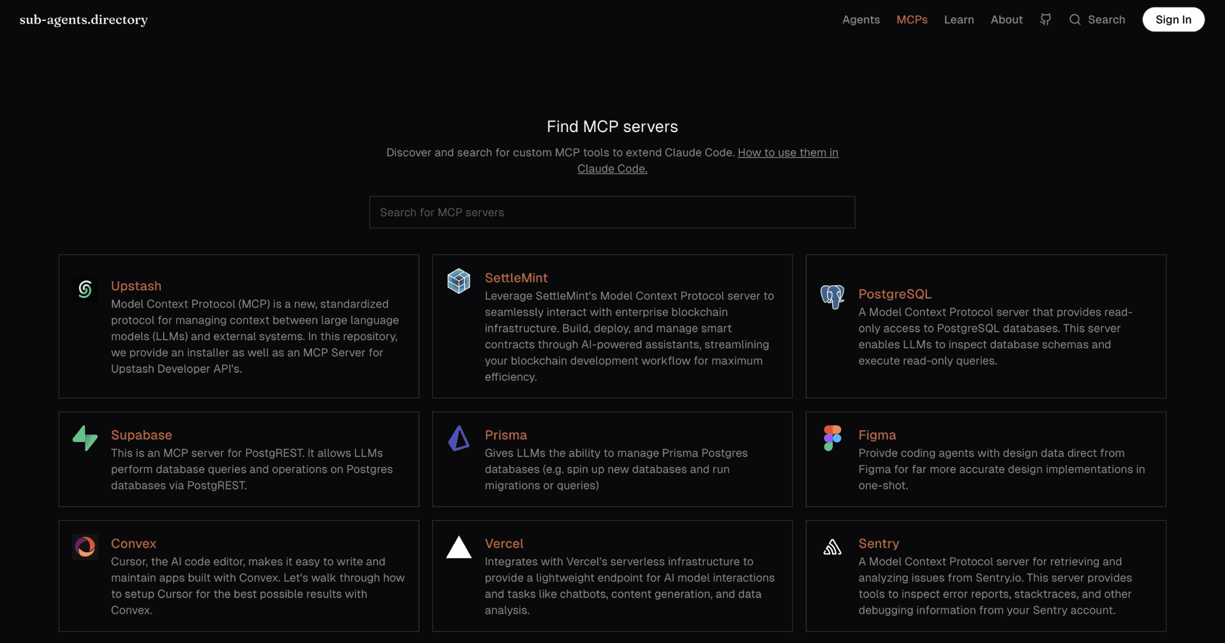Click the Sign In button

tap(1173, 19)
